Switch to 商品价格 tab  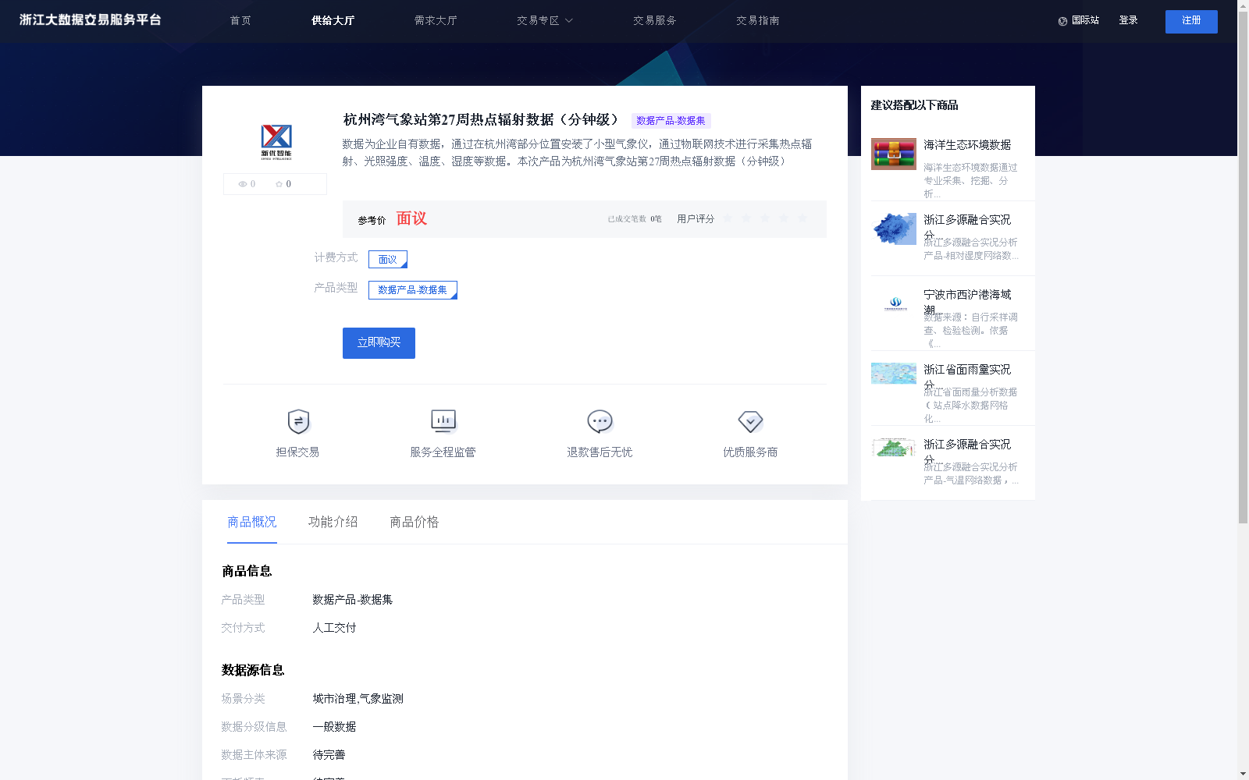click(415, 522)
